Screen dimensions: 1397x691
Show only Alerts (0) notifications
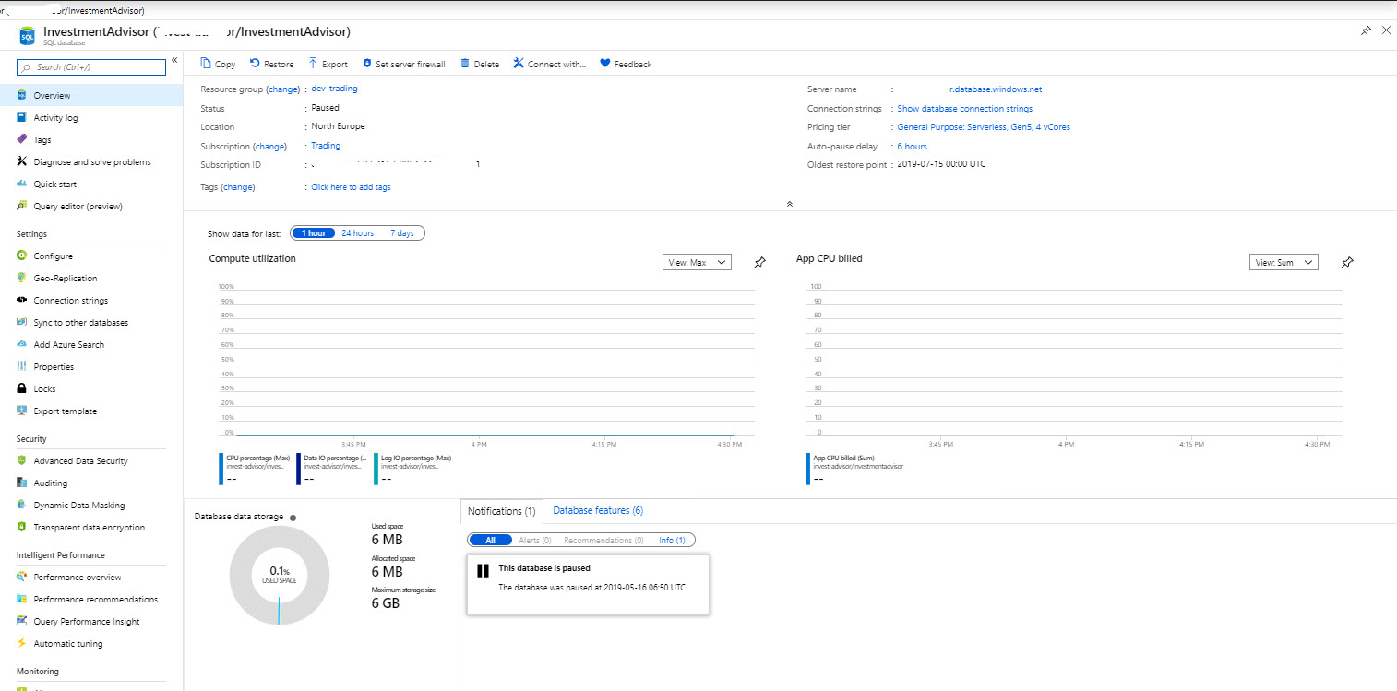pyautogui.click(x=533, y=540)
